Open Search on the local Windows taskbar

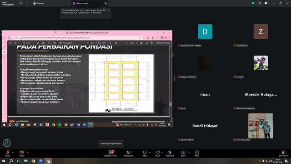coord(11,161)
